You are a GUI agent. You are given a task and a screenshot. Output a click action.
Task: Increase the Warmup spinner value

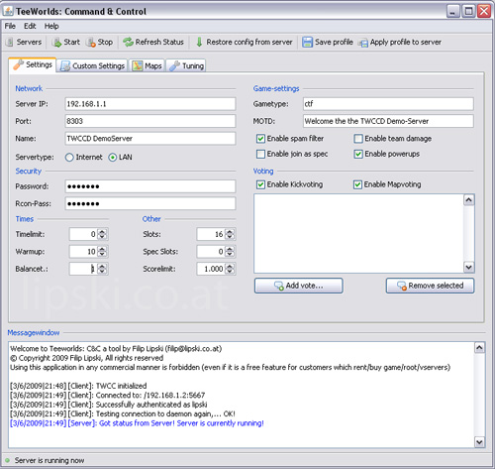coord(102,249)
